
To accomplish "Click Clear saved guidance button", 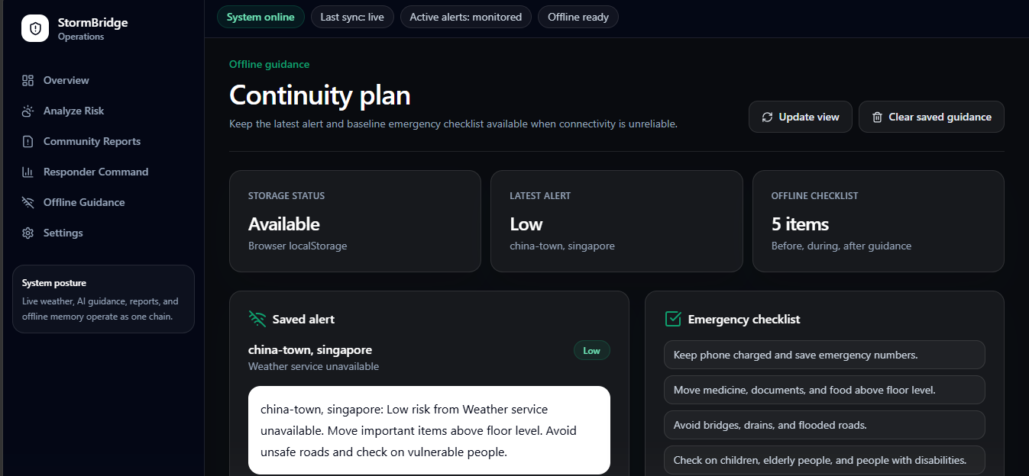I will pyautogui.click(x=931, y=117).
